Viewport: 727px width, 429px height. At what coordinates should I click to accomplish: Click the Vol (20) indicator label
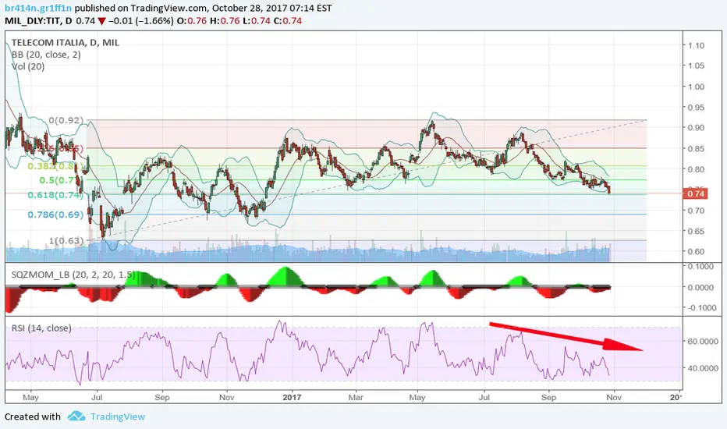(28, 66)
